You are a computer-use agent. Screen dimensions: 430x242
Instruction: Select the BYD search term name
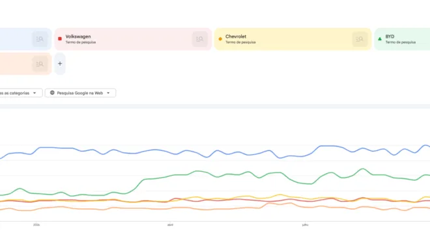pos(390,36)
